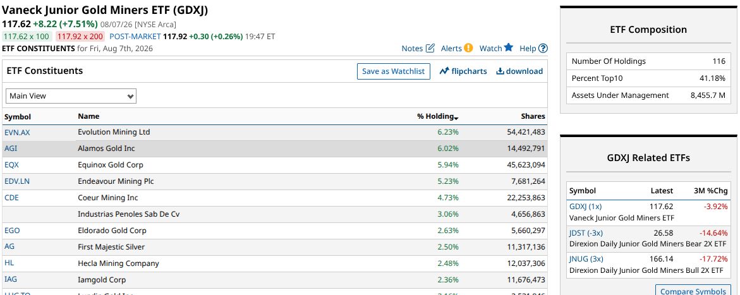Open AGI symbol link
Viewport: 740px width, 295px height.
click(x=11, y=148)
